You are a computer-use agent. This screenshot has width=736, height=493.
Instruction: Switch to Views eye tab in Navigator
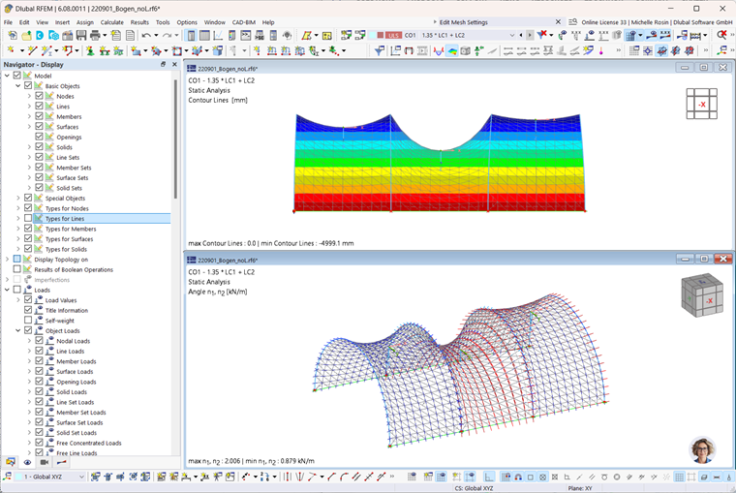click(28, 462)
